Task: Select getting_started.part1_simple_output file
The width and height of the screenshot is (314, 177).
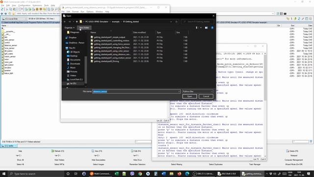Action: coord(109,37)
